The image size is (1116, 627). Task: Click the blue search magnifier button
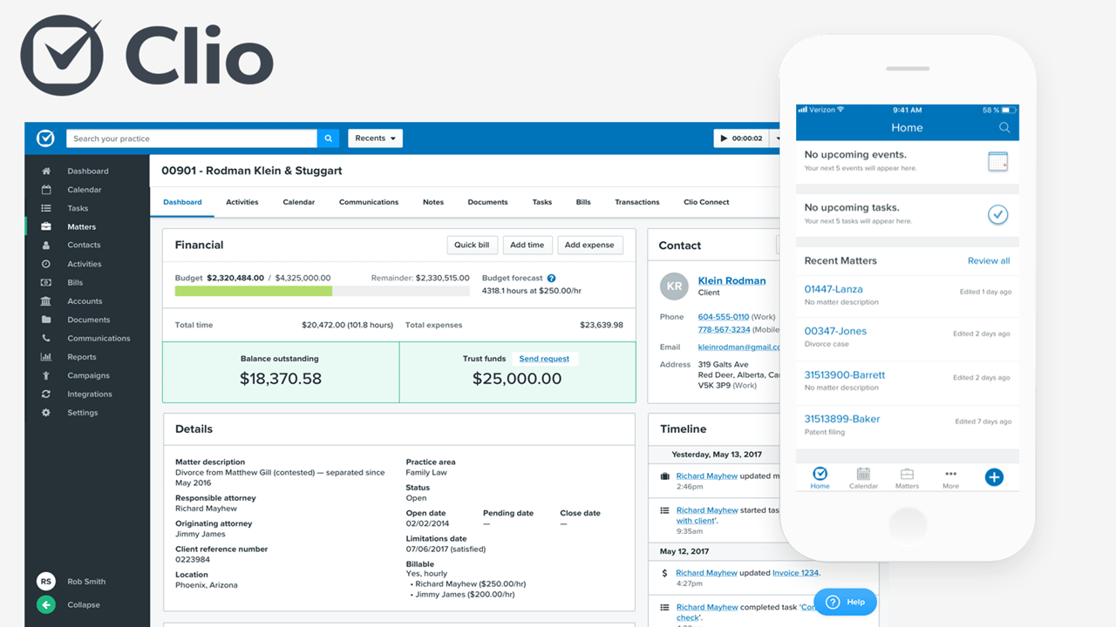(328, 138)
